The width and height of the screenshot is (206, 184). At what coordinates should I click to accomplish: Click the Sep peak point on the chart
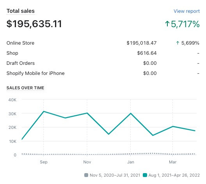click(x=44, y=111)
